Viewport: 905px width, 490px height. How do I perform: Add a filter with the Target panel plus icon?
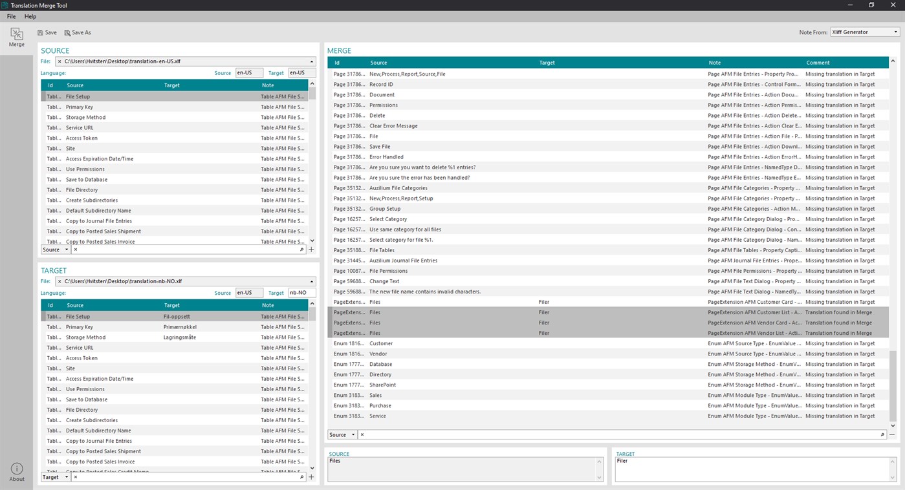coord(311,477)
